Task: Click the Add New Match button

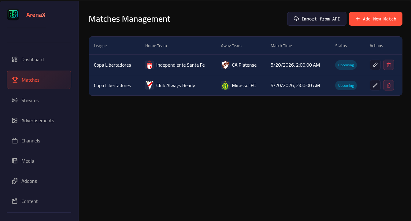Action: point(376,19)
